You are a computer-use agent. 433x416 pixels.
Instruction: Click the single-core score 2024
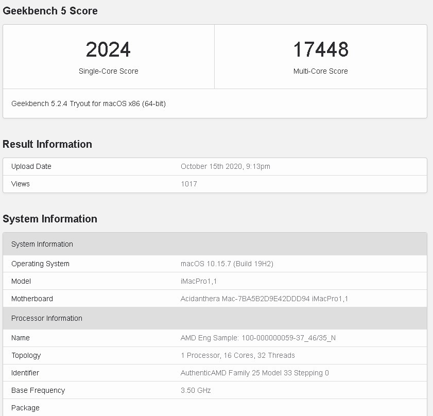coord(108,50)
